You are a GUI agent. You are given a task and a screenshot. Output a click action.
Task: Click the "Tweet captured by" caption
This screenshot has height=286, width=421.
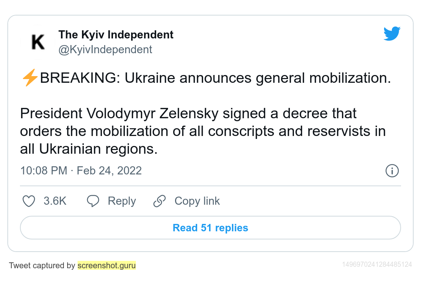pos(42,265)
